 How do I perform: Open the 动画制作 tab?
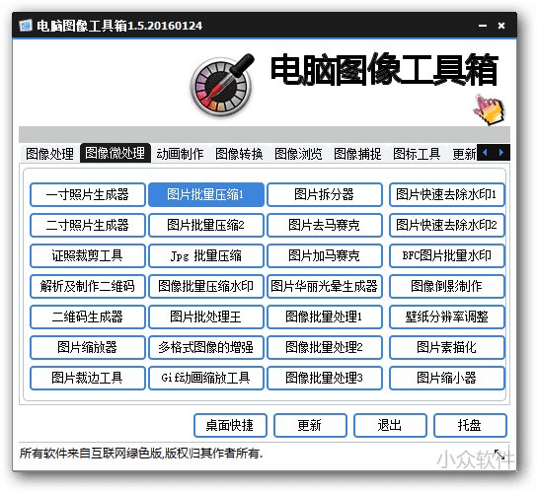[180, 154]
